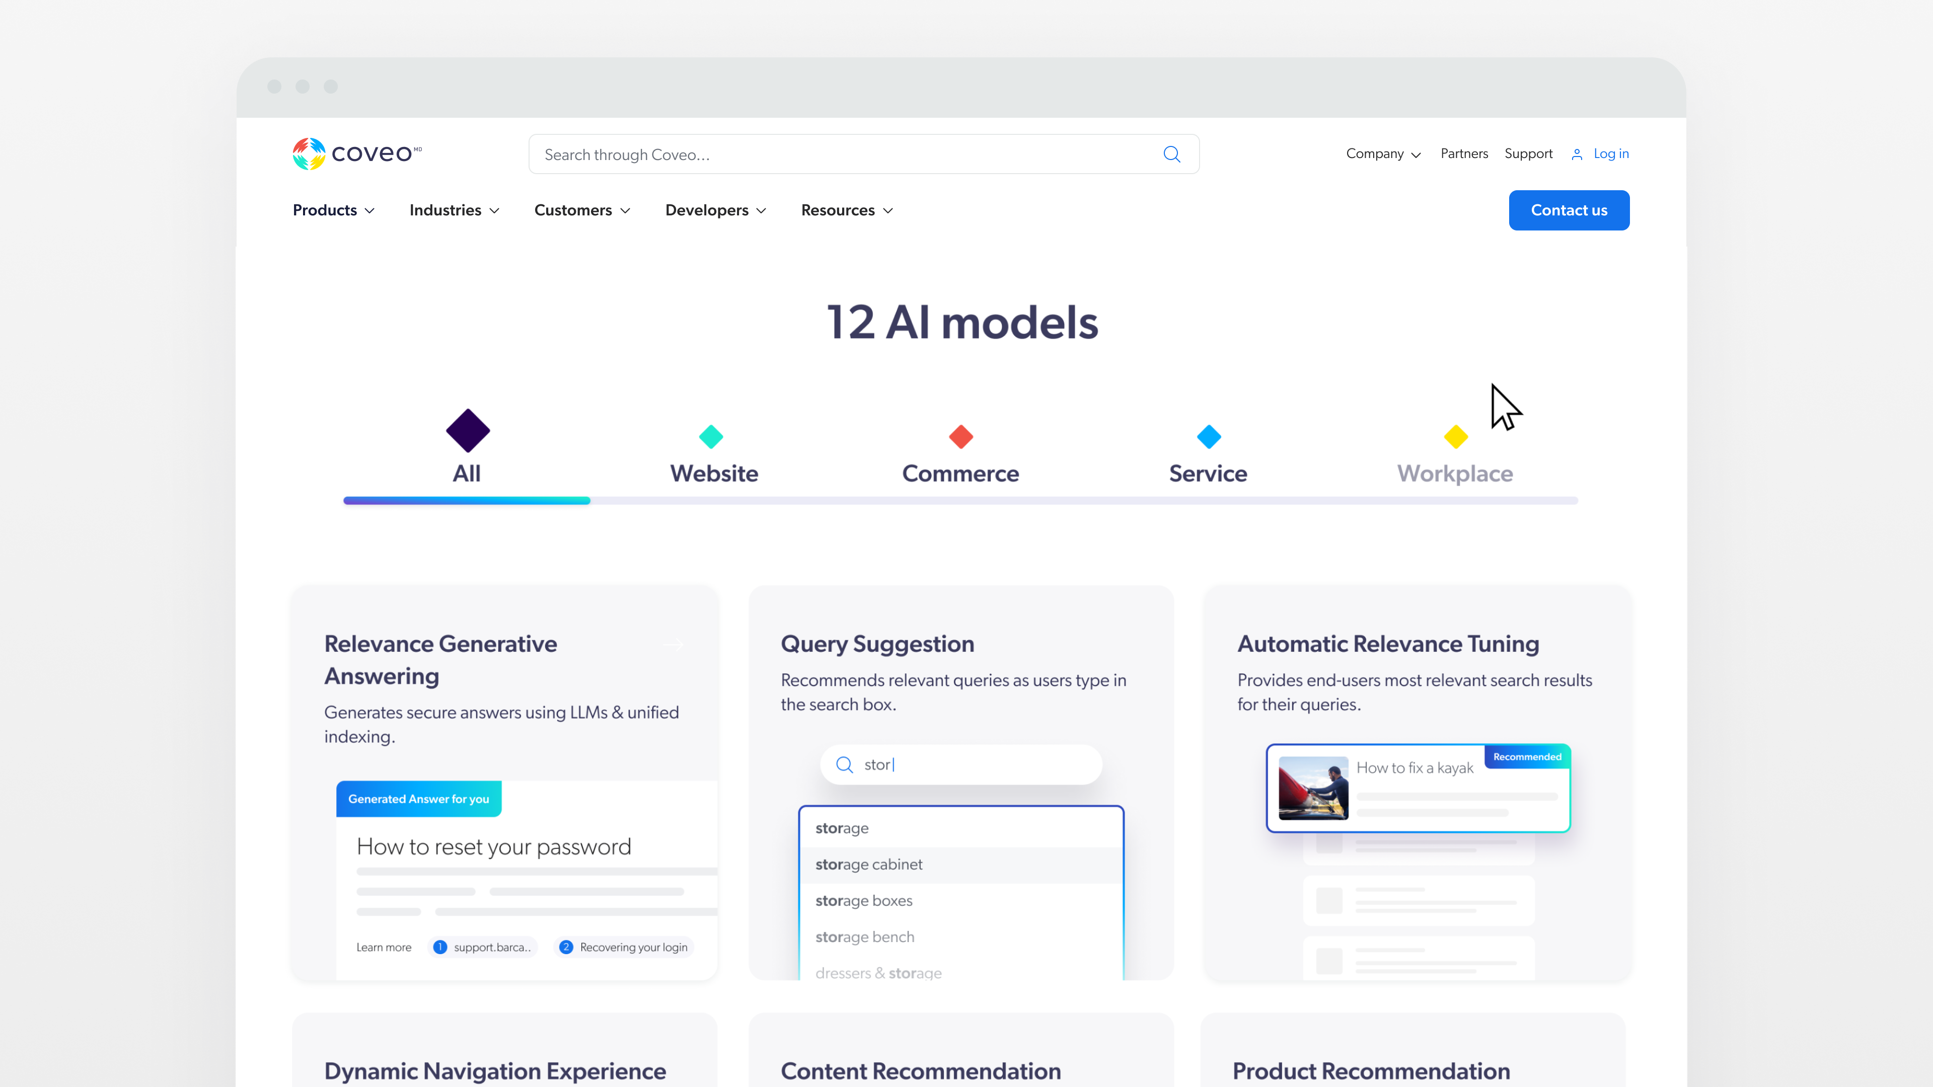Switch to the All tab

(467, 474)
